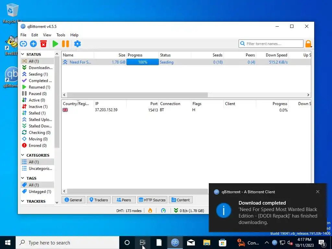Select the Inactive (1) filter
The image size is (332, 249).
tap(37, 106)
